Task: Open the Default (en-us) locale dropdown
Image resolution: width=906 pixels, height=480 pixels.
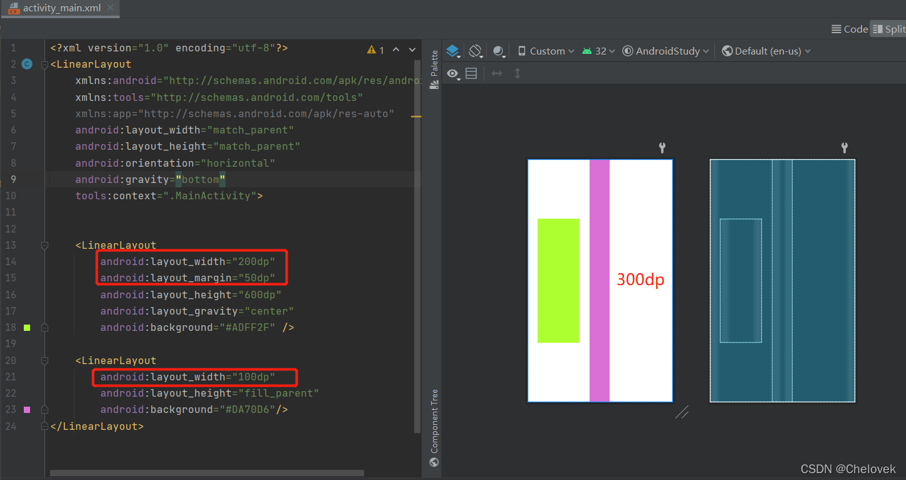Action: pyautogui.click(x=766, y=51)
